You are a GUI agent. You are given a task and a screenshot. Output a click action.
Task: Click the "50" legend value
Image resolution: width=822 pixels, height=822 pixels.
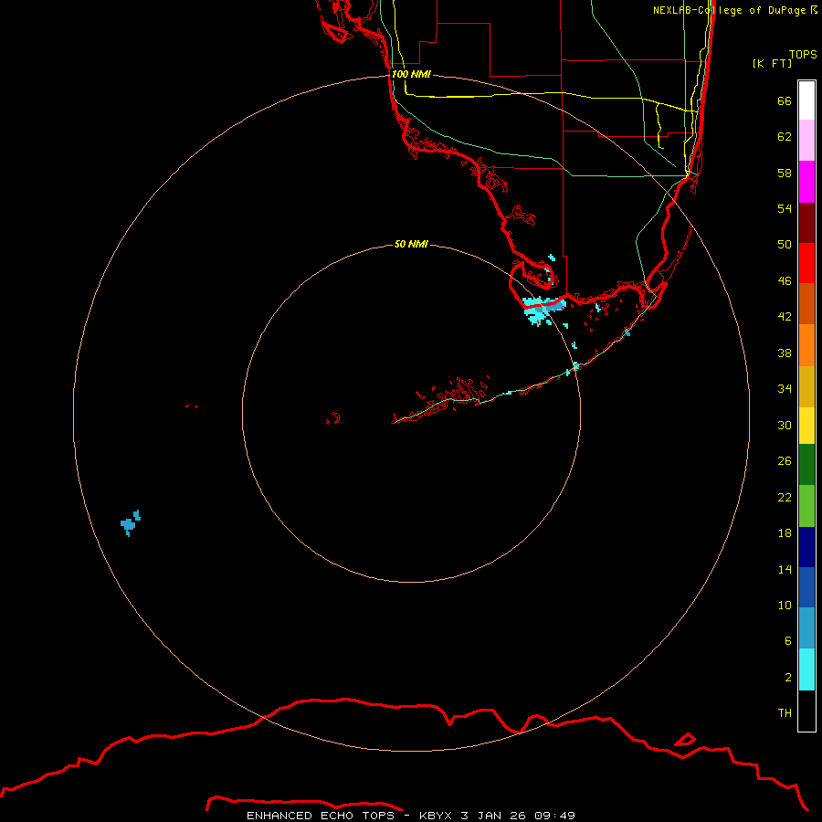(785, 245)
